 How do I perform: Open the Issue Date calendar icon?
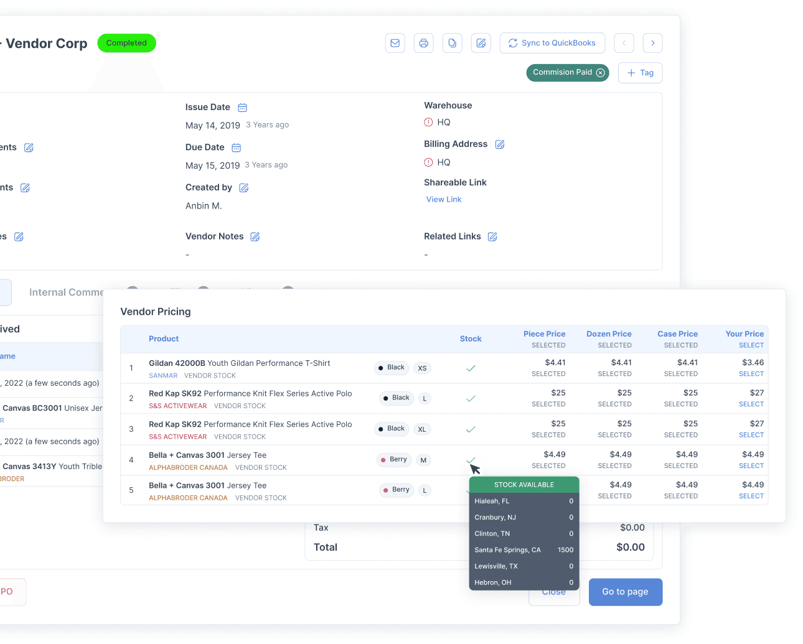point(243,108)
